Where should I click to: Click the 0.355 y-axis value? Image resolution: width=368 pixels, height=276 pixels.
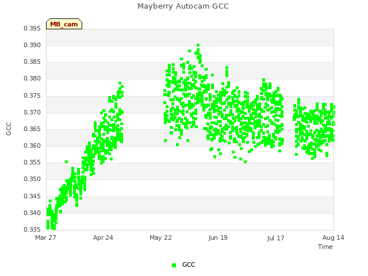pos(32,162)
